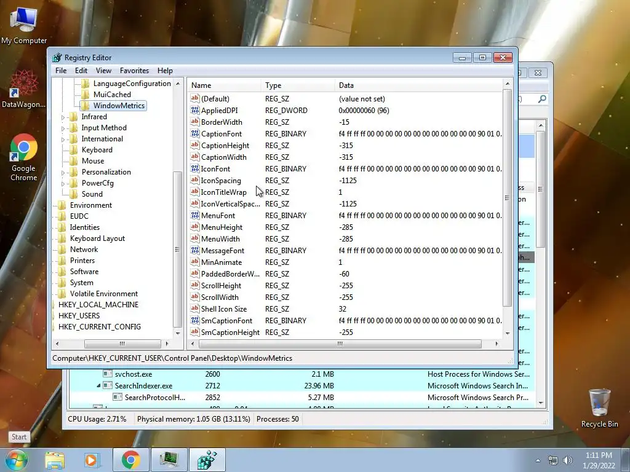Collapse SearchIndexer.exe process tree

pos(98,386)
